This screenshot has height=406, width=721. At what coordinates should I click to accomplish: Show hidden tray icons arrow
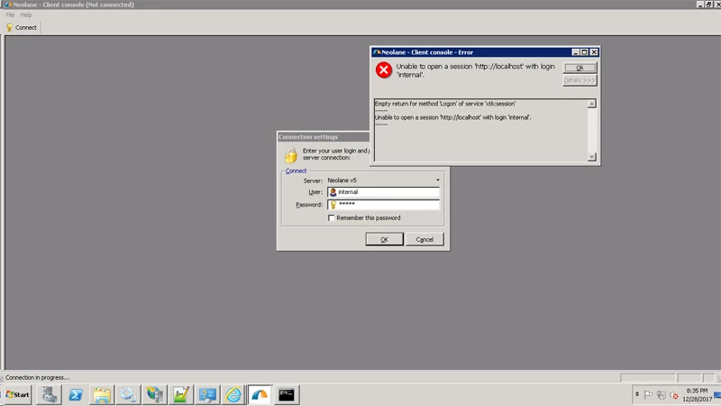pyautogui.click(x=637, y=394)
